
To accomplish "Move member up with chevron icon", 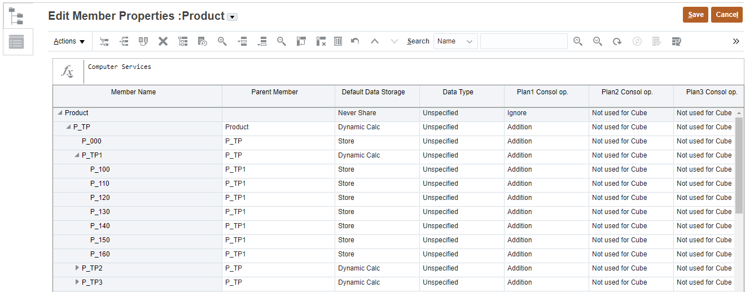I will click(x=375, y=41).
